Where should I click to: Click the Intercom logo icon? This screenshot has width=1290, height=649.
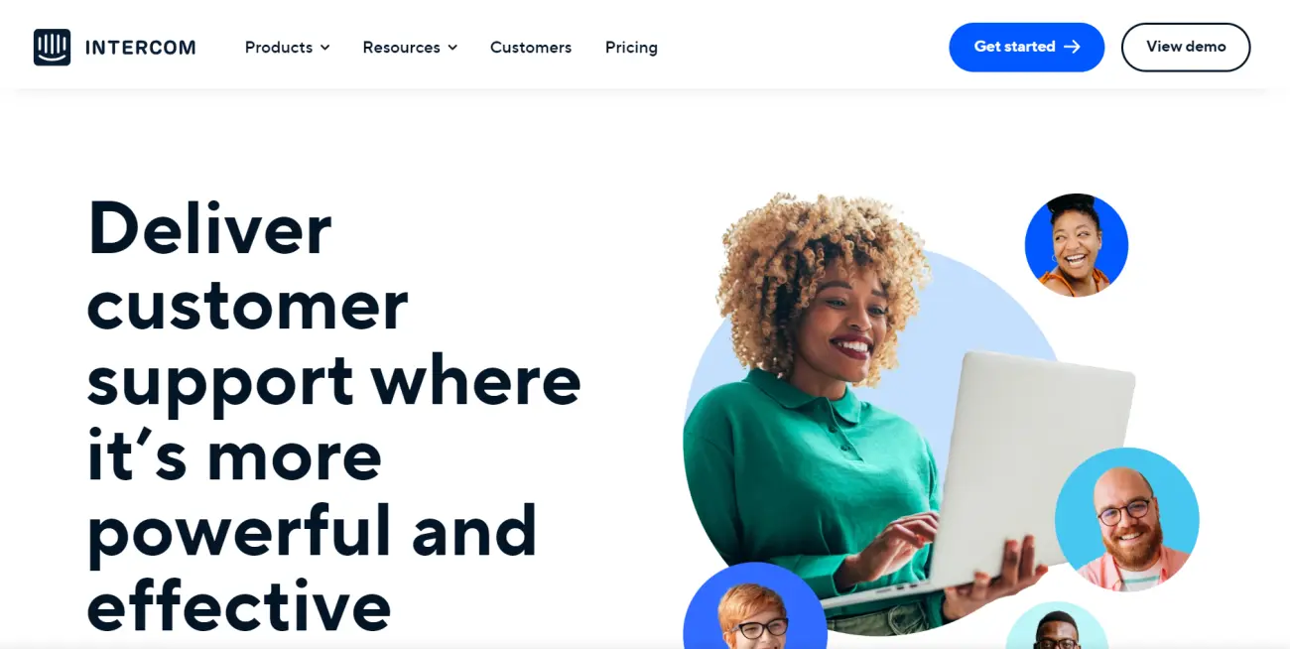click(52, 48)
